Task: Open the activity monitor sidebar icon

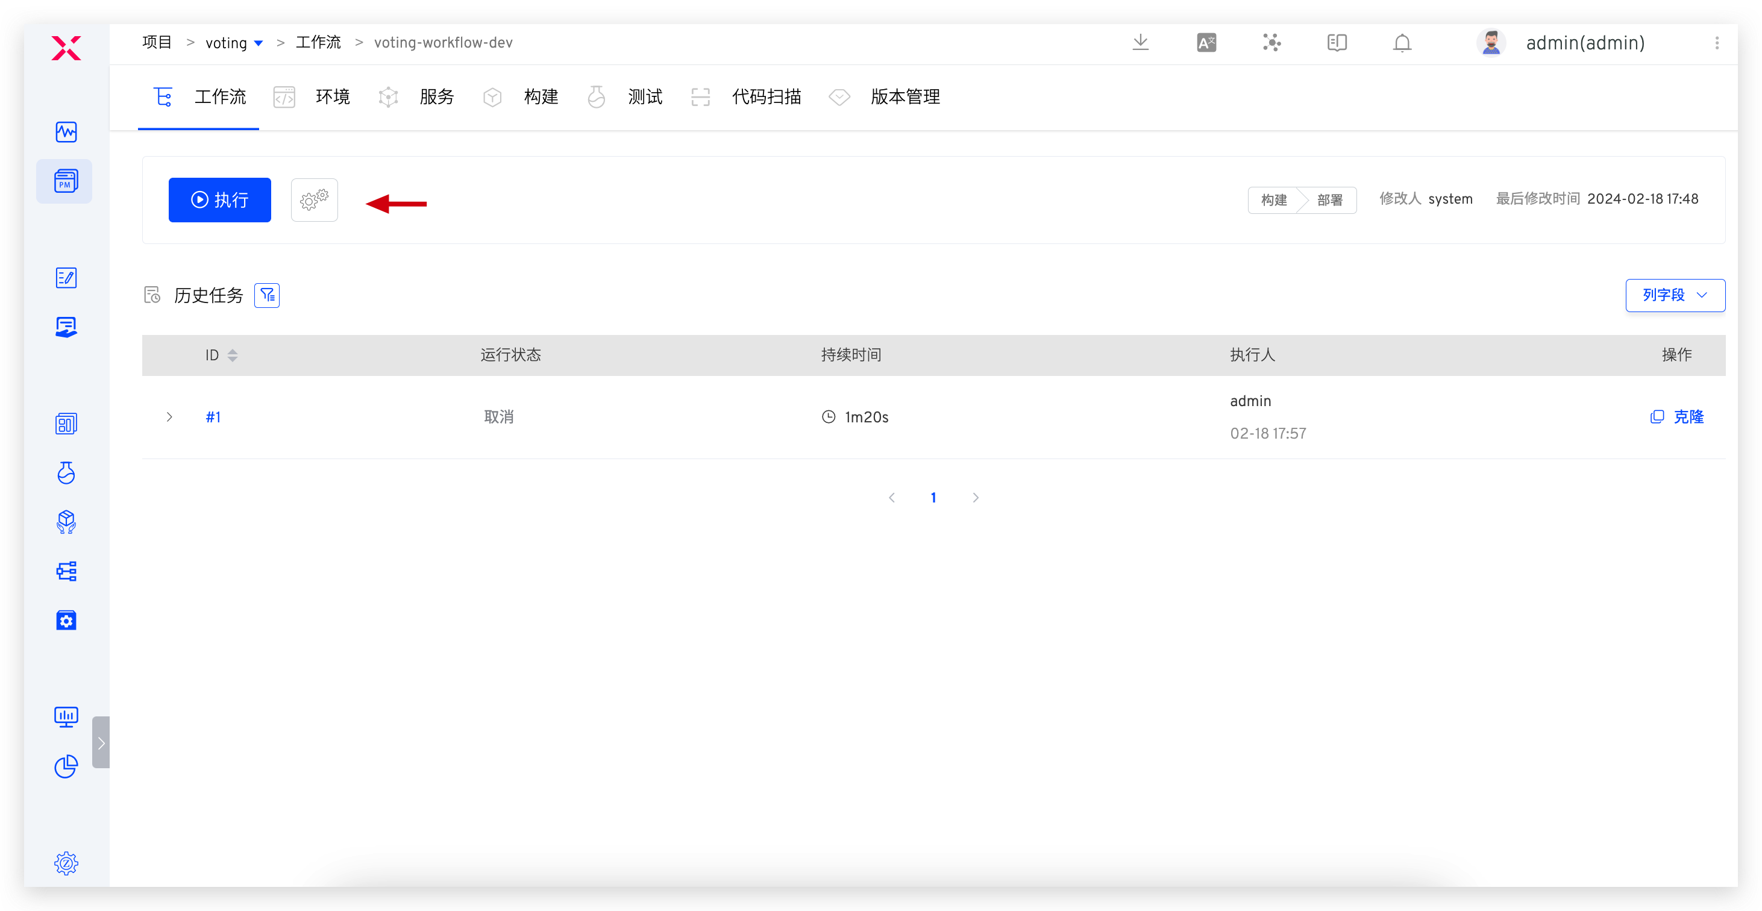Action: pyautogui.click(x=66, y=131)
